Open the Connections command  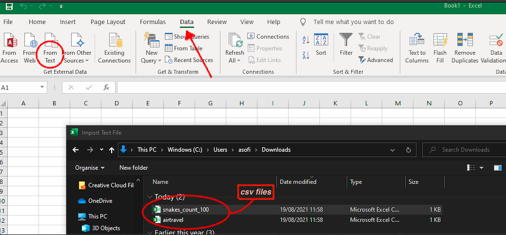[268, 37]
